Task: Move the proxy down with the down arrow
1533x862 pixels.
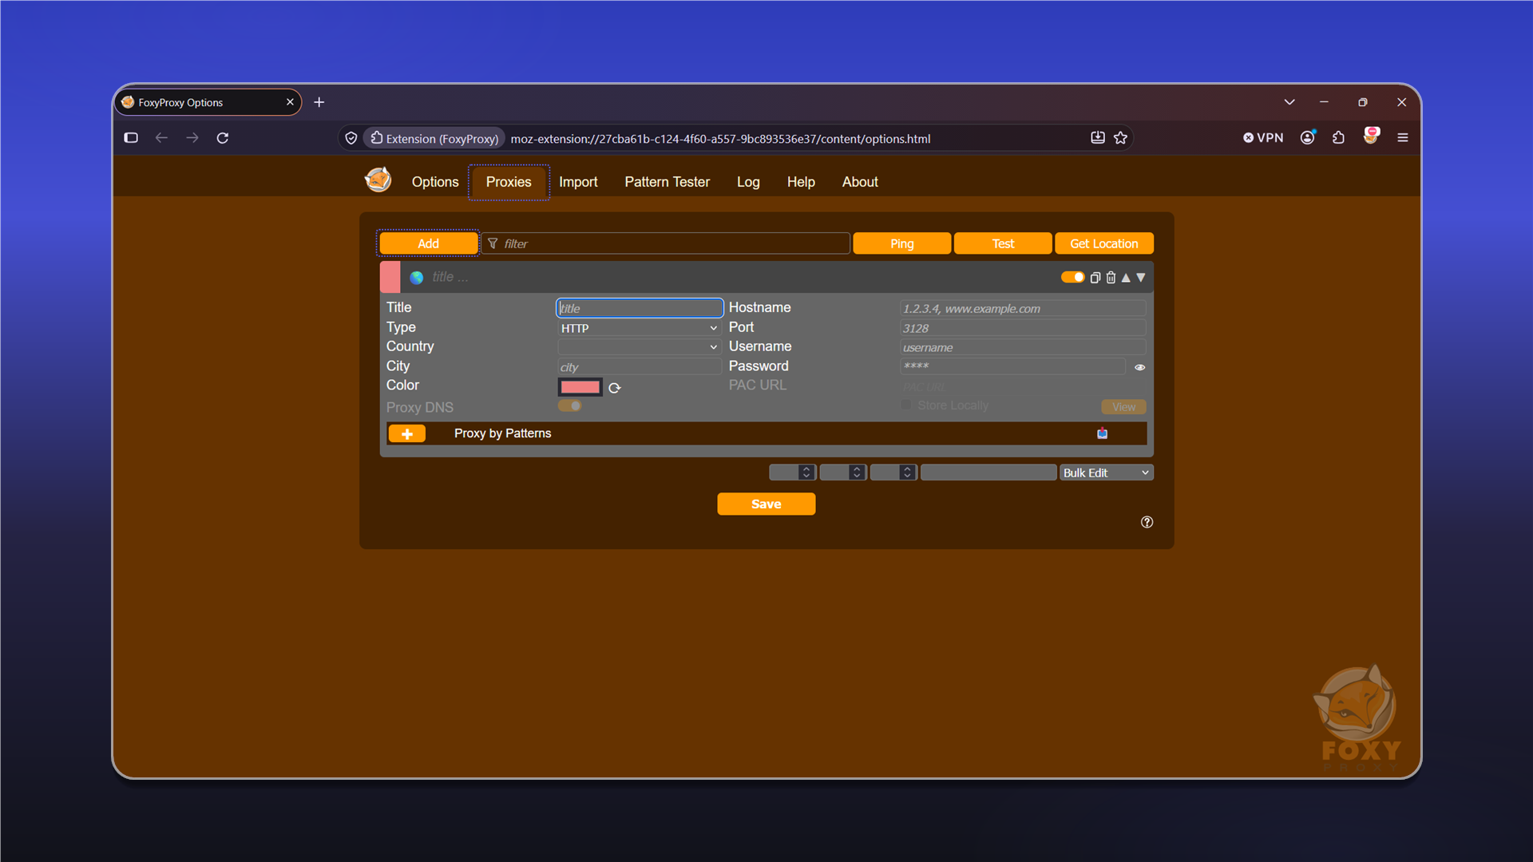Action: click(1141, 278)
